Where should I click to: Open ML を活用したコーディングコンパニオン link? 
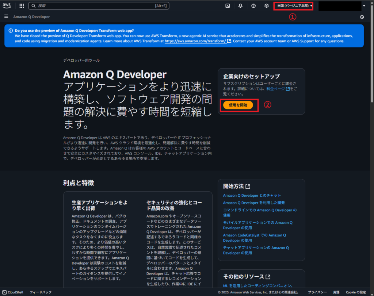(258, 285)
